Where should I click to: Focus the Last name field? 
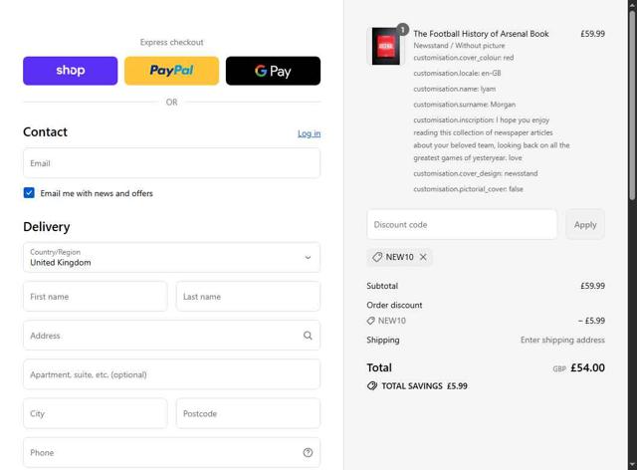[x=248, y=297]
